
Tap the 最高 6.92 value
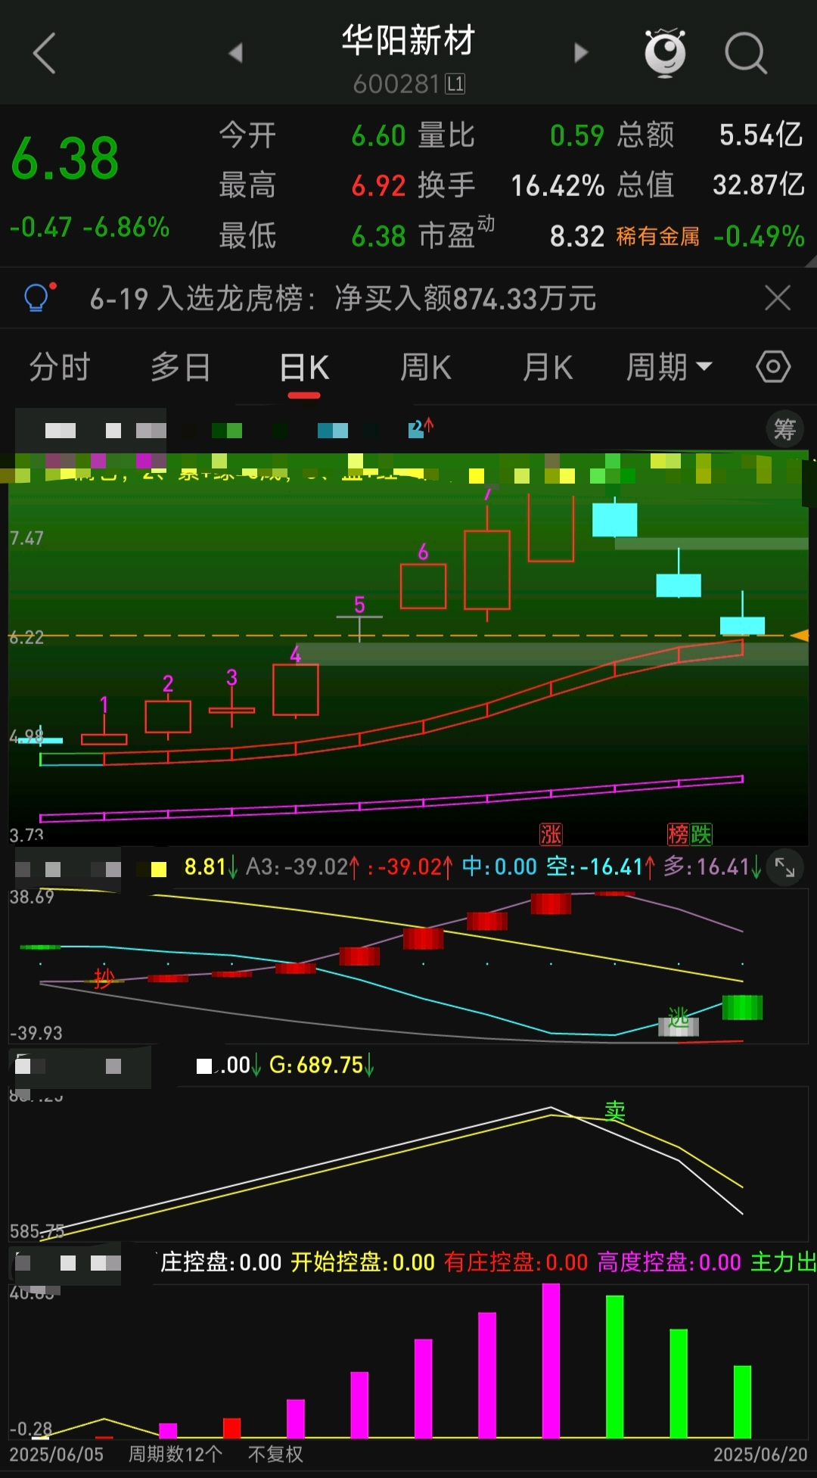click(x=379, y=185)
